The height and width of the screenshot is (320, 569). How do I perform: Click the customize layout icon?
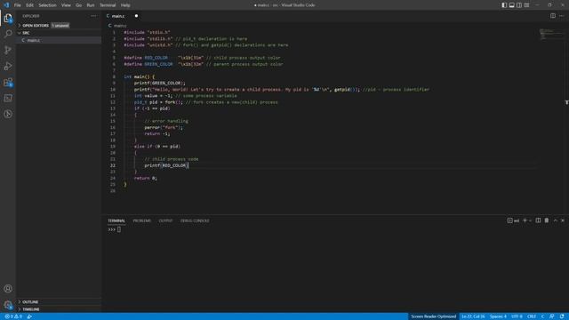(x=526, y=5)
